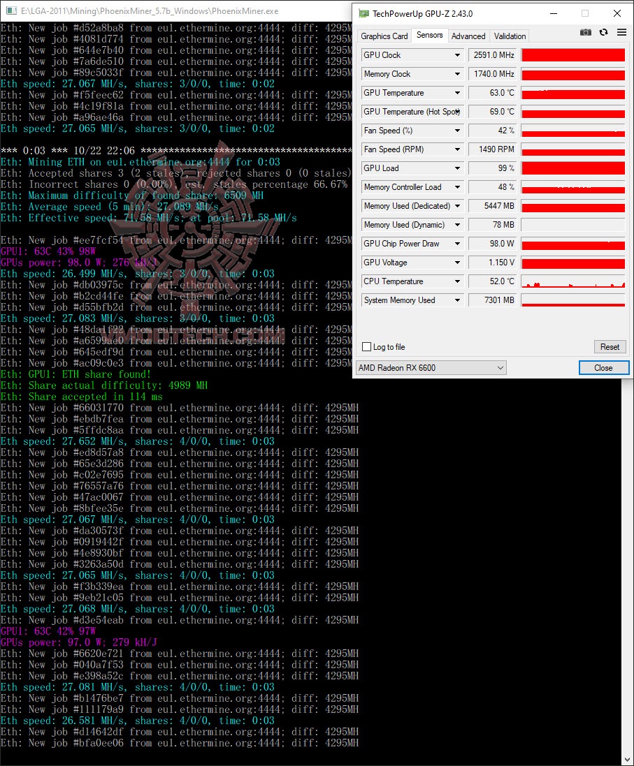Click the Hot Spot value 69.0 °C
The image size is (634, 766).
[x=492, y=112]
